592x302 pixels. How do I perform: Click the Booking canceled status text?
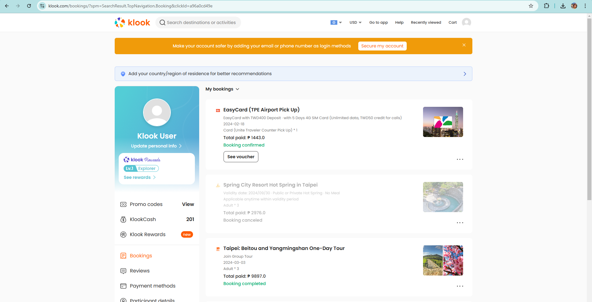click(x=243, y=220)
